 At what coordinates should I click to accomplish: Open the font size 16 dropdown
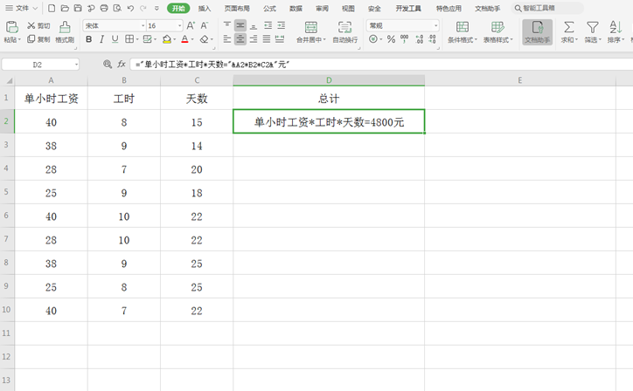pyautogui.click(x=179, y=26)
